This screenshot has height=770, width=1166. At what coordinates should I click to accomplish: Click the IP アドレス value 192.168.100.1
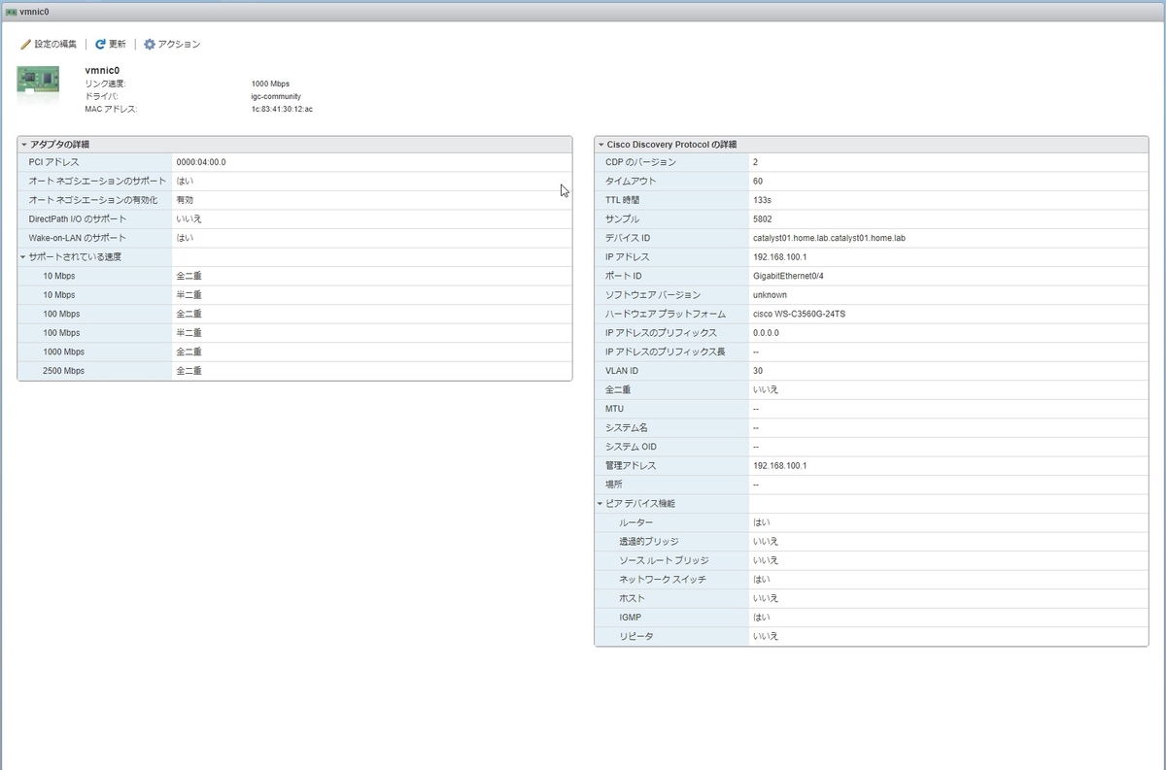click(779, 257)
